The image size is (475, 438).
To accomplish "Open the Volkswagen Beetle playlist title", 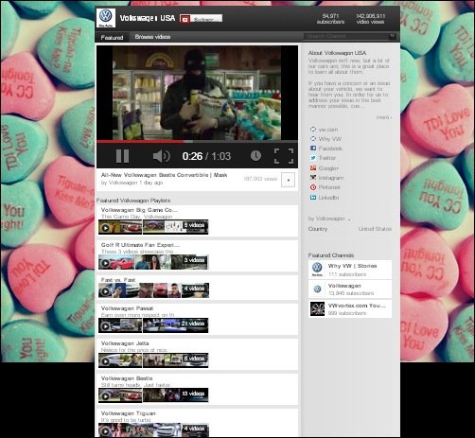I will [x=127, y=378].
